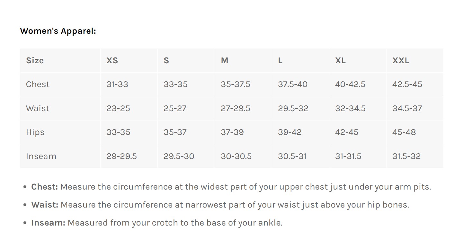Click the Women's Apparel heading
This screenshot has width=463, height=240.
pos(58,31)
